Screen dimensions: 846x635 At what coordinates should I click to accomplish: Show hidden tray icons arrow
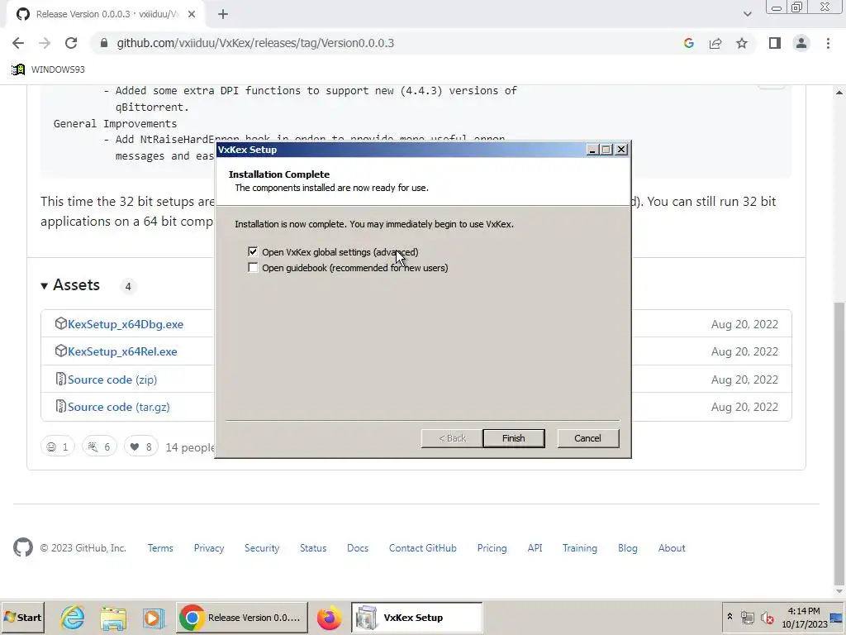click(x=730, y=617)
